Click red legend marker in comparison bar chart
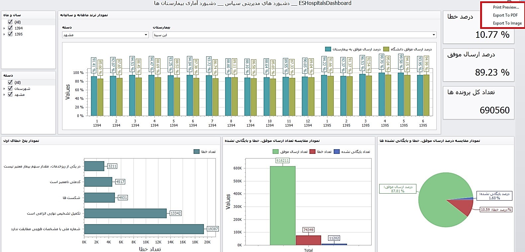 point(312,152)
